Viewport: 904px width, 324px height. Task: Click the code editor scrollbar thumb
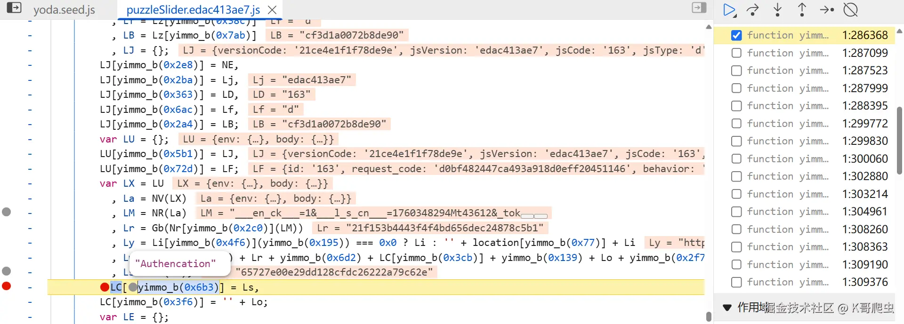tap(709, 316)
